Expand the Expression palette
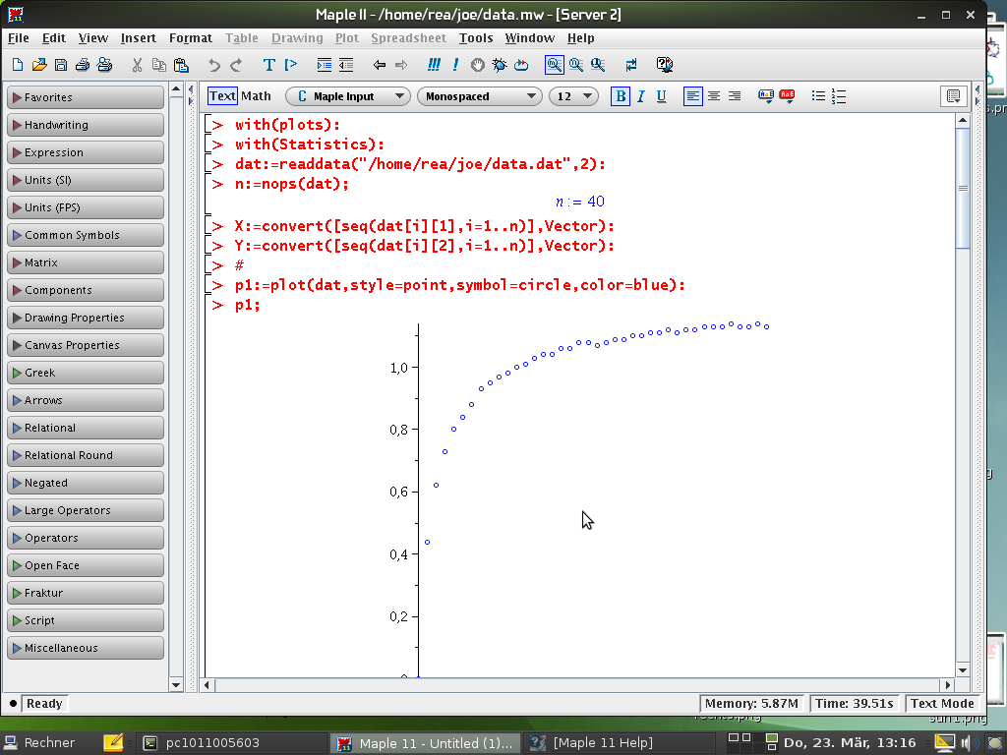This screenshot has width=1007, height=755. (x=86, y=152)
